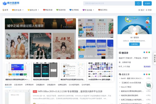Open the 更多微语 link
Screen dimensions: 156x104
[x=147, y=67]
